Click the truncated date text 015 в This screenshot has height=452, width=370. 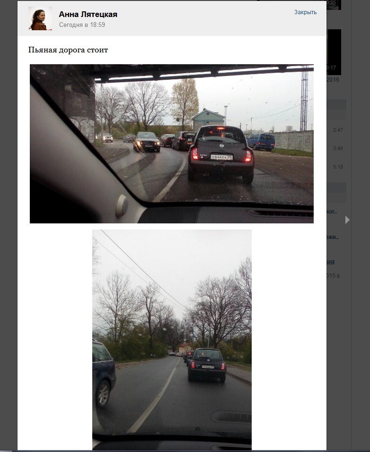tap(333, 275)
